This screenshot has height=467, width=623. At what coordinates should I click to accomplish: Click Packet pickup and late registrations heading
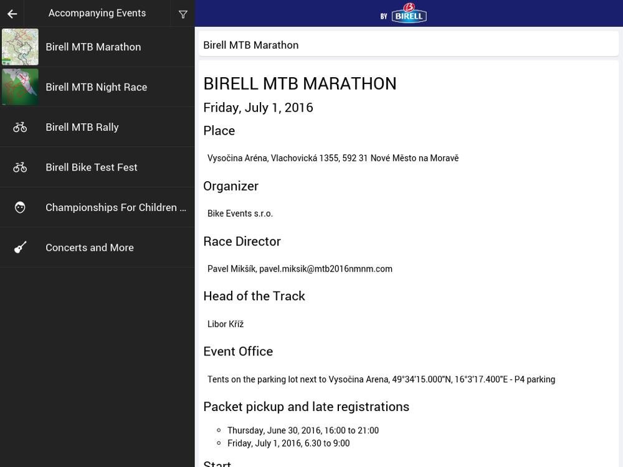tap(307, 407)
